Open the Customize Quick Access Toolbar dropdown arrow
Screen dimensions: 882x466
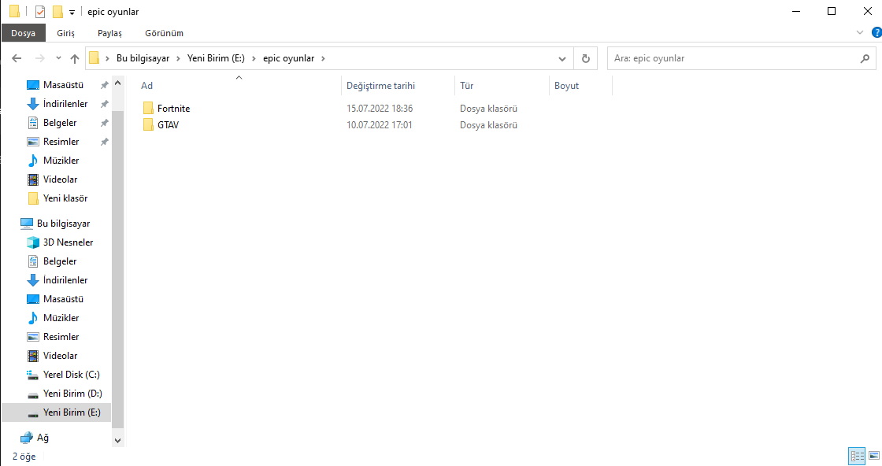click(x=72, y=12)
